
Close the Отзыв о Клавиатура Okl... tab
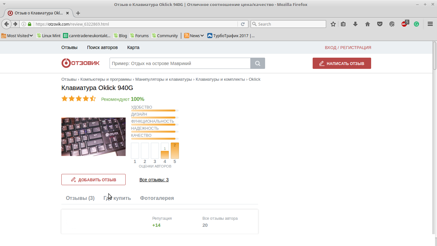pyautogui.click(x=67, y=13)
